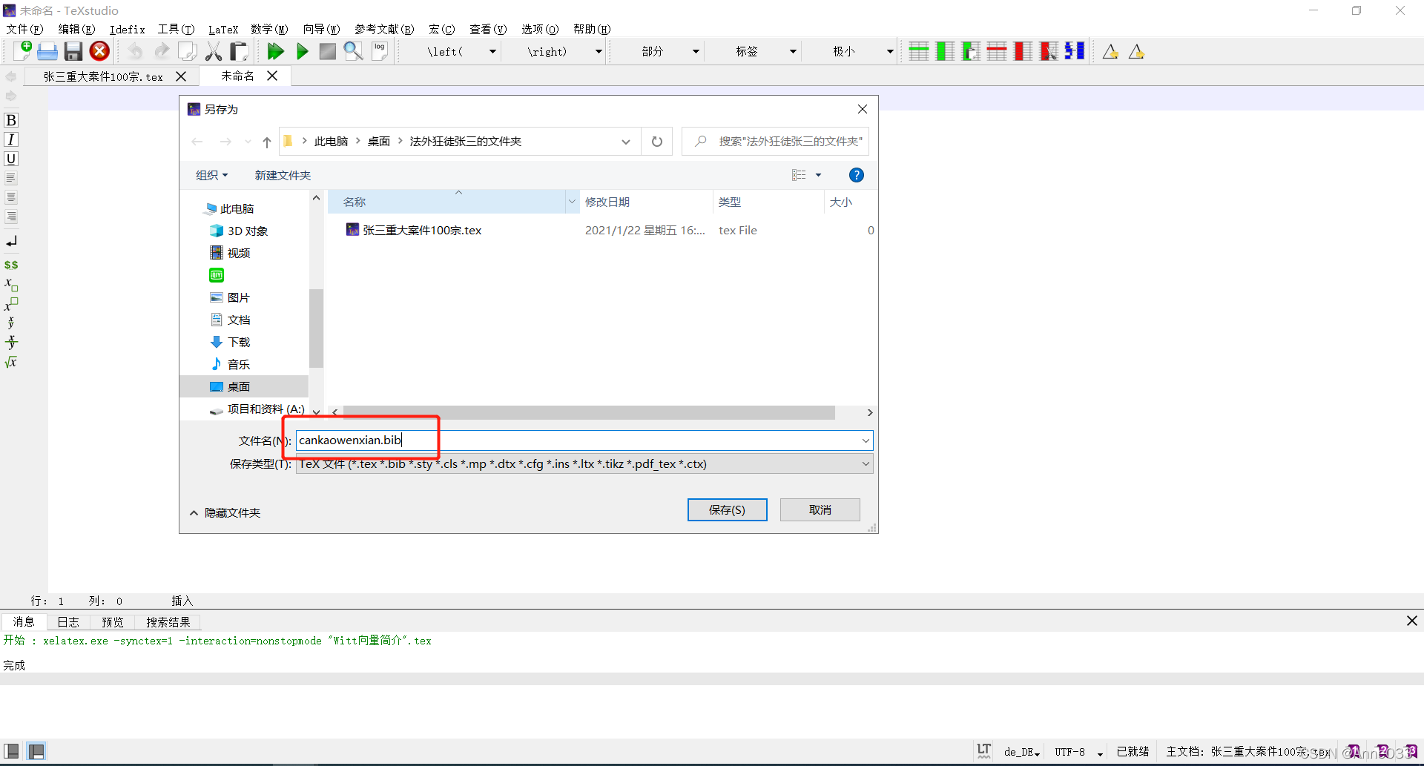Click the LT language tool status icon
Viewport: 1424px width, 766px height.
pos(984,750)
